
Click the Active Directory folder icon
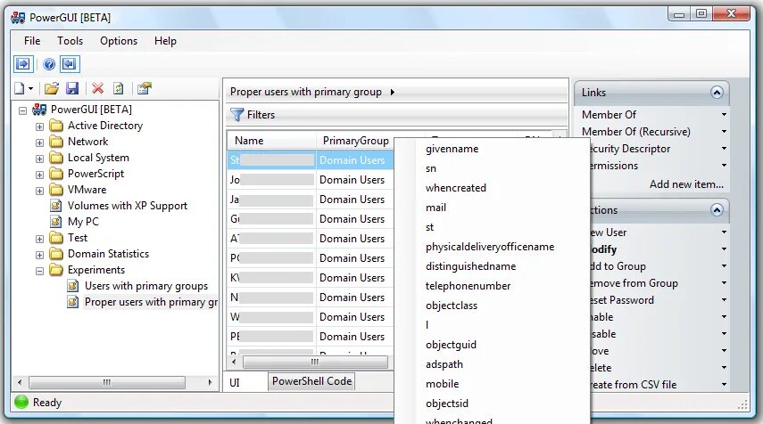coord(56,126)
